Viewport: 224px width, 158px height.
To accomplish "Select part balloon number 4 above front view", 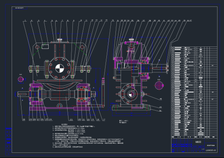I will click(45, 21).
